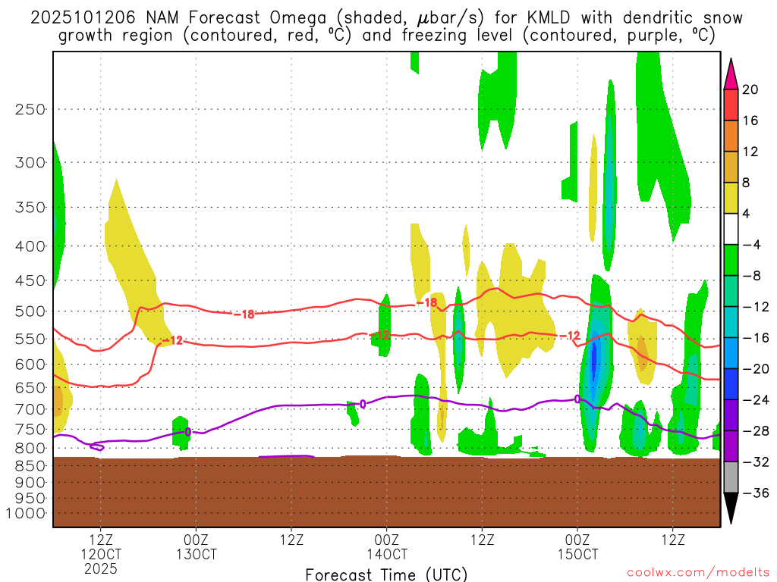Click the 650 pressure axis label
This screenshot has height=582, width=777.
[30, 387]
